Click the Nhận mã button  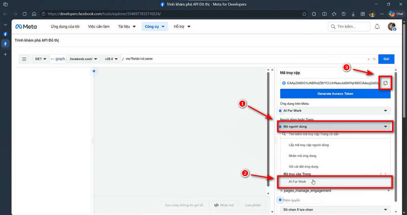click(224, 205)
